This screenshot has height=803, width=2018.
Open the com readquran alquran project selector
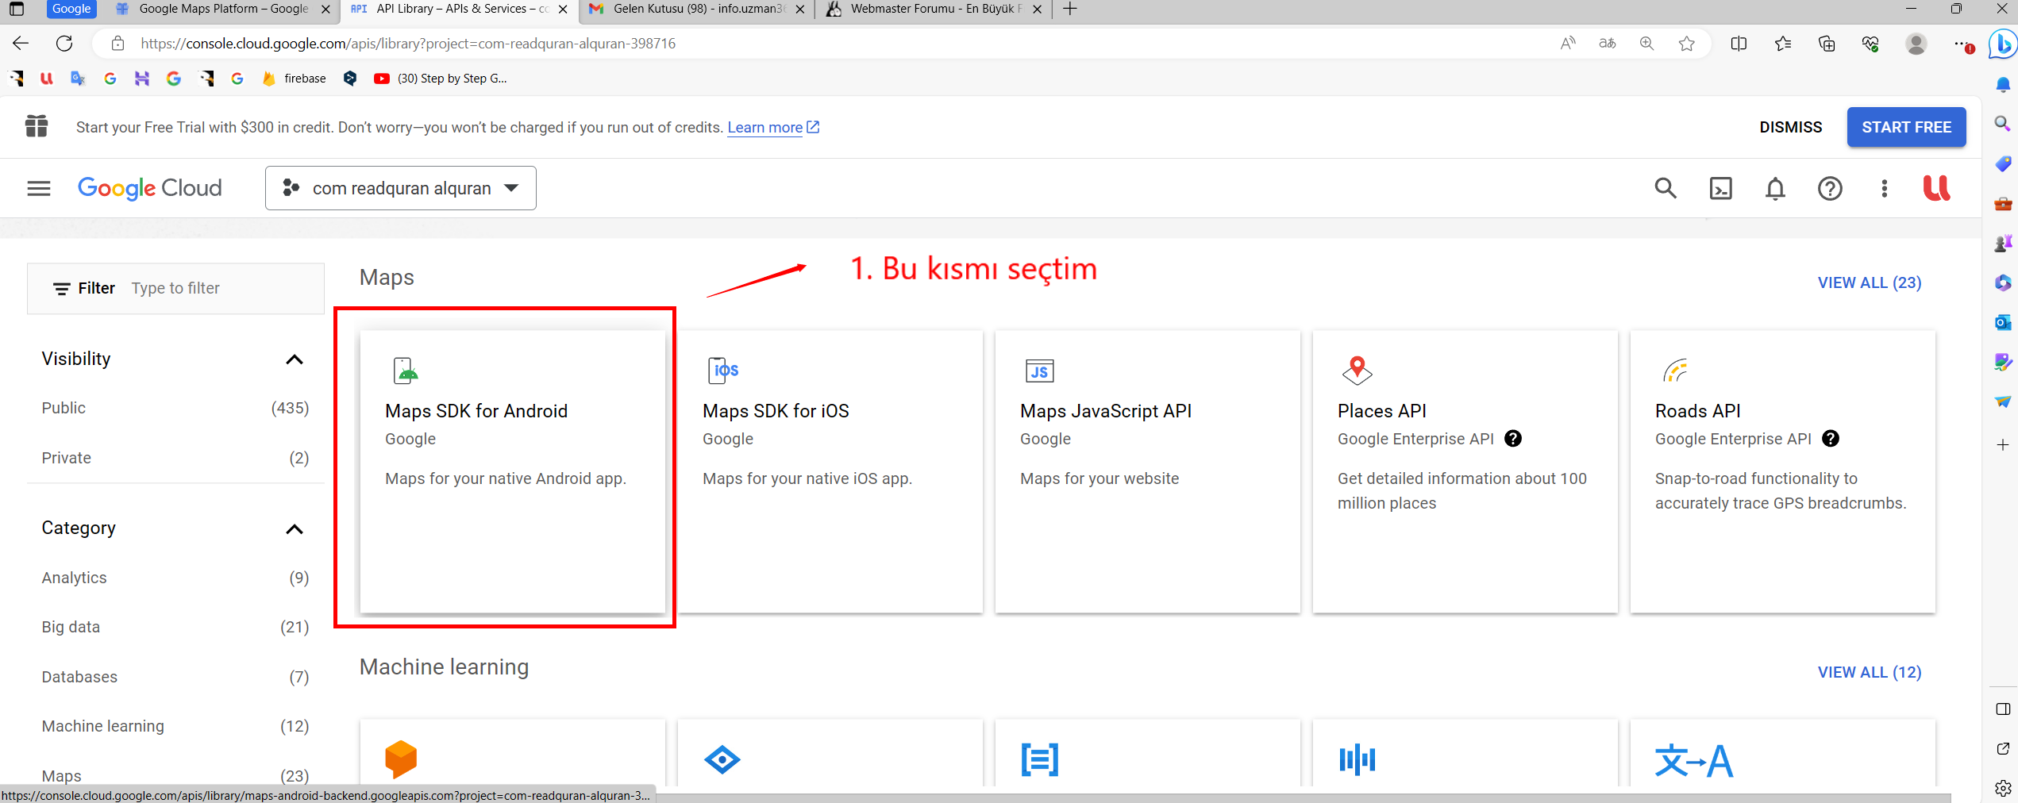point(401,188)
